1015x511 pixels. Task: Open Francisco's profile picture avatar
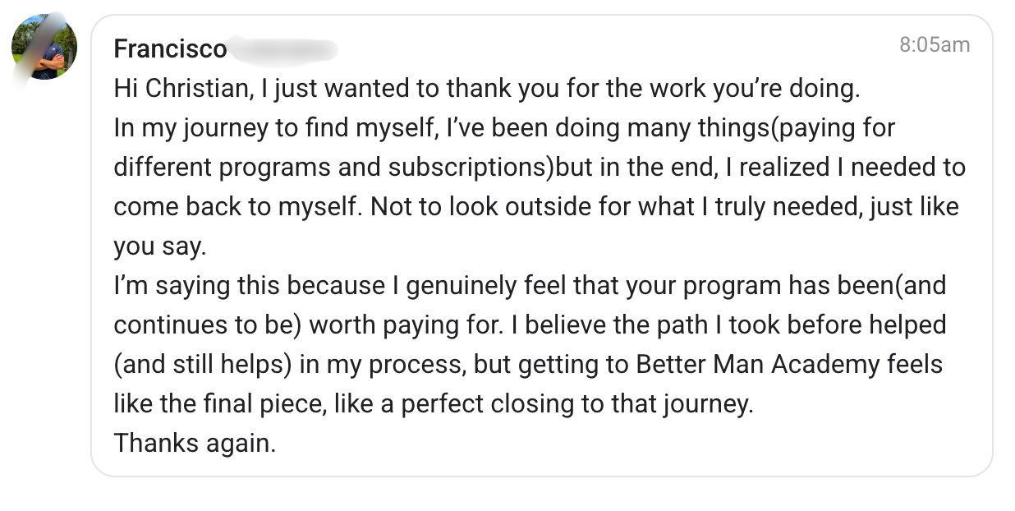click(44, 47)
